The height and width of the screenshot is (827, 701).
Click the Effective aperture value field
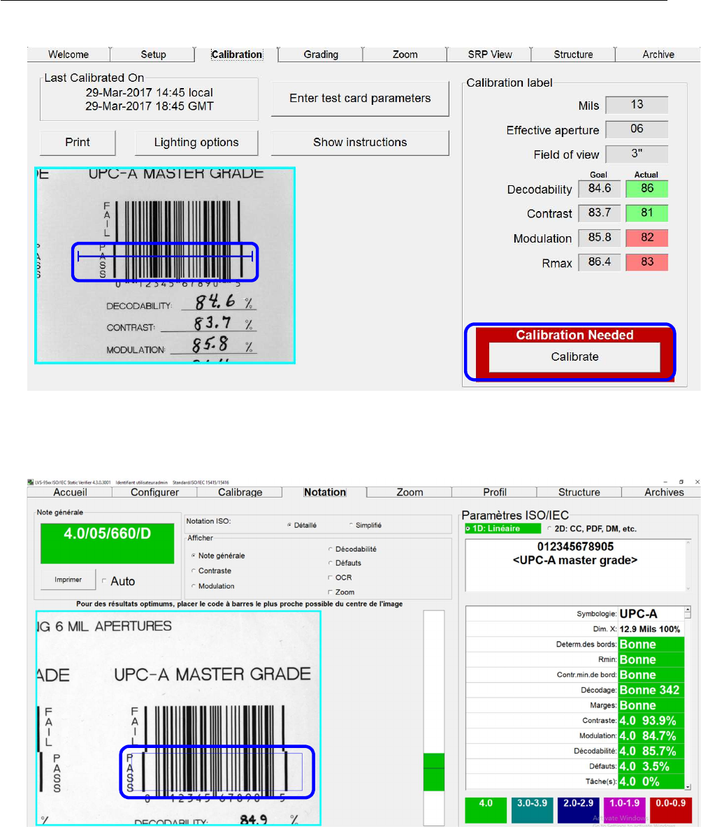[x=637, y=129]
